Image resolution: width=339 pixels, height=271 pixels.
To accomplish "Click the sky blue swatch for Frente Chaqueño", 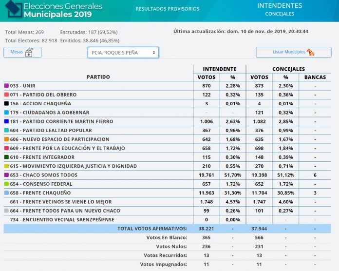I will pos(6,193).
